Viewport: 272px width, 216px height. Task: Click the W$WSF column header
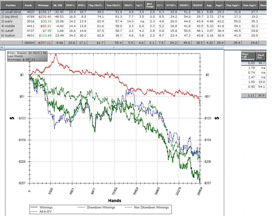[198, 5]
